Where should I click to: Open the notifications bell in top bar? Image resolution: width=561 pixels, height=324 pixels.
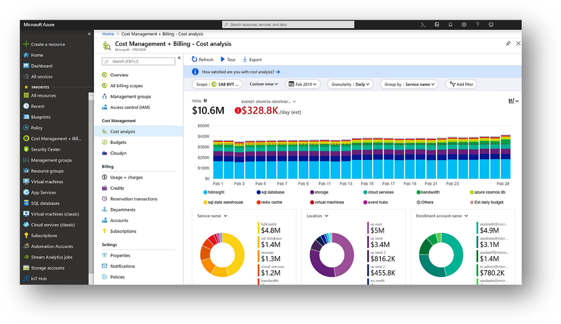coord(450,24)
